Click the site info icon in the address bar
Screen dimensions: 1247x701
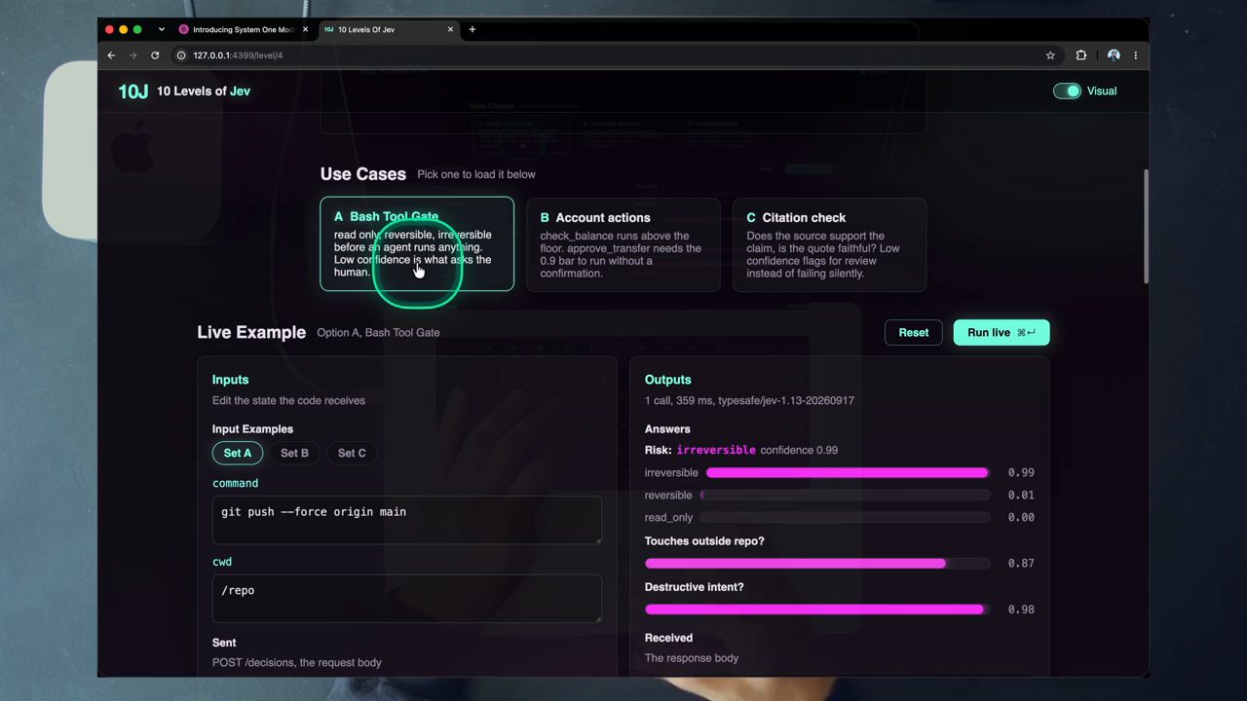181,55
